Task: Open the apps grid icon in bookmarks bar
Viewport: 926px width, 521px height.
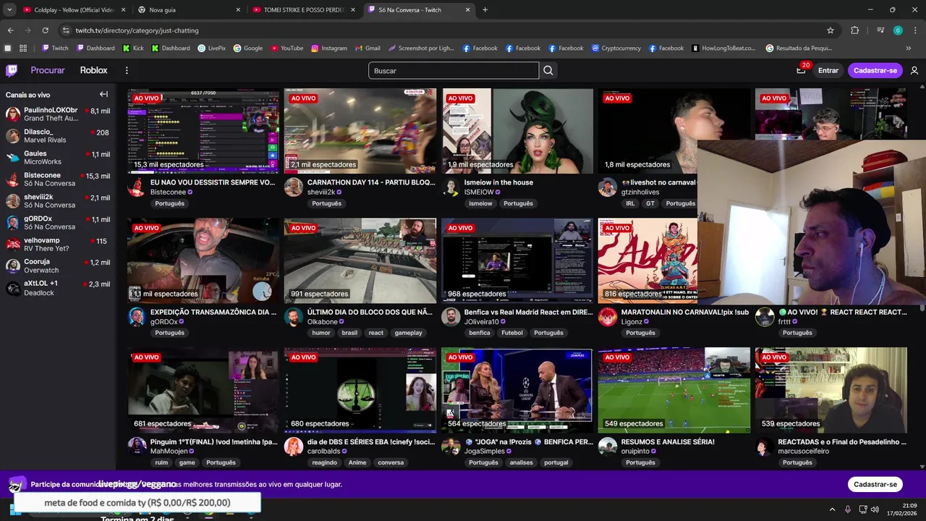Action: [x=23, y=48]
